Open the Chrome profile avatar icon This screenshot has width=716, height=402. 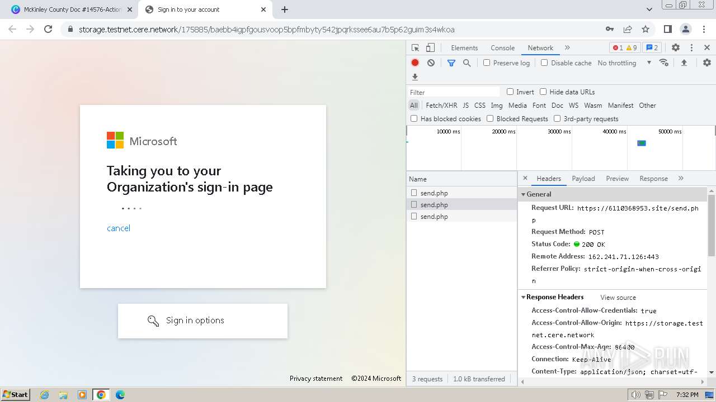[x=685, y=29]
